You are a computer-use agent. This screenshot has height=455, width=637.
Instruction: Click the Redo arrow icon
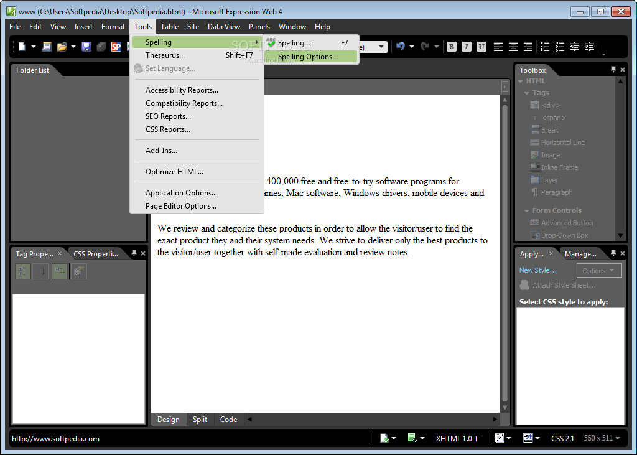(x=425, y=47)
